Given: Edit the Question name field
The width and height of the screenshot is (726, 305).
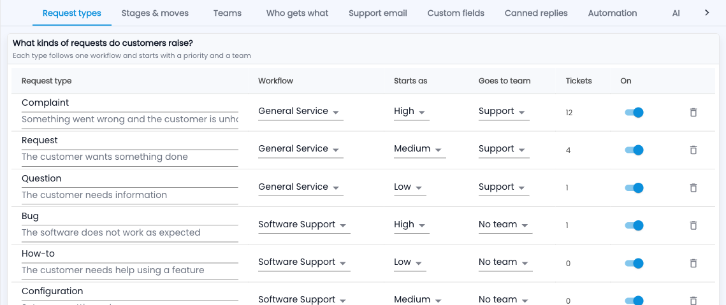Looking at the screenshot, I should 129,179.
